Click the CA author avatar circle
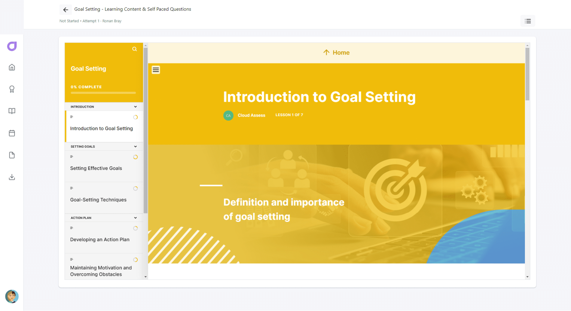The height and width of the screenshot is (311, 571). point(228,115)
